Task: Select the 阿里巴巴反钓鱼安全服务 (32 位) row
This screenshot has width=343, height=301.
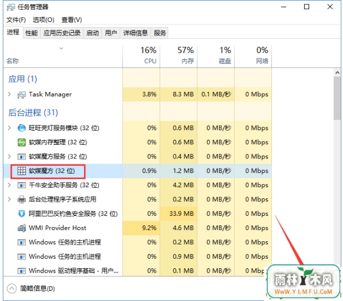Action: [138, 214]
